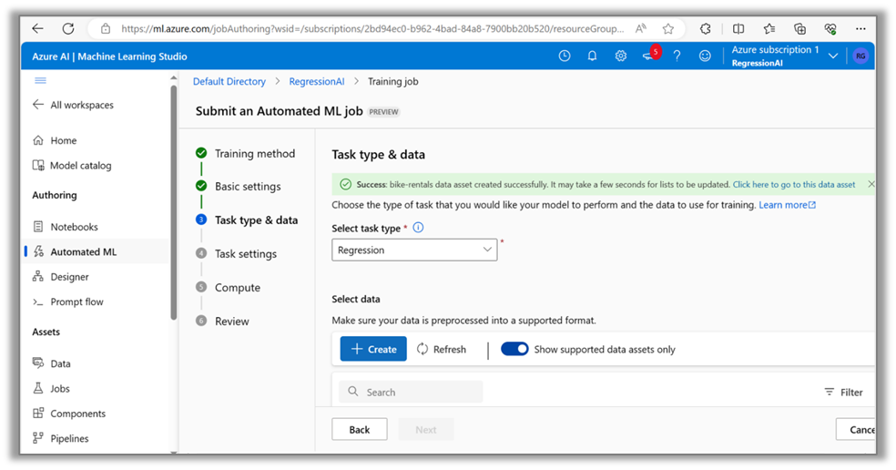Go to Basic settings step

click(239, 187)
